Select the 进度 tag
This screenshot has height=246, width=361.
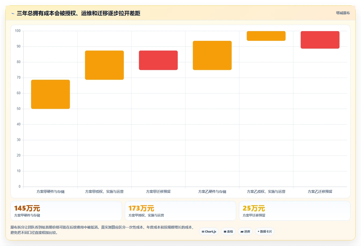tap(245, 231)
